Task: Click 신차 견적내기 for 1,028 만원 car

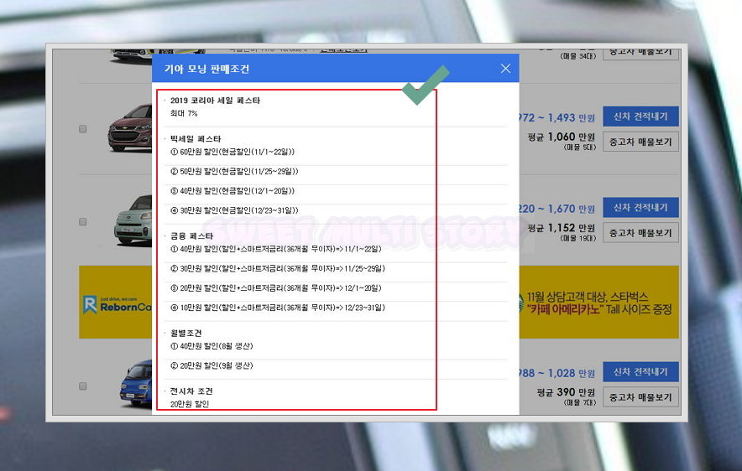Action: 640,372
